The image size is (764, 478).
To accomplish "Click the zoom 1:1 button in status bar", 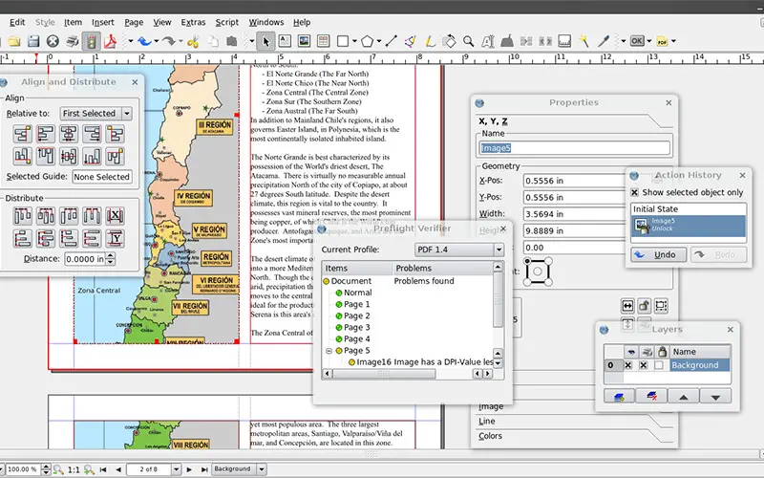I will tap(74, 469).
